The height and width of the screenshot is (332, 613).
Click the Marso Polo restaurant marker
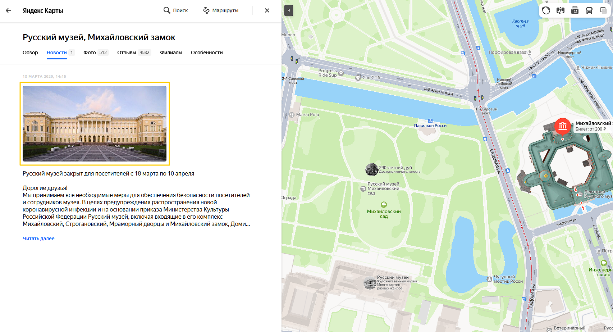pyautogui.click(x=292, y=115)
